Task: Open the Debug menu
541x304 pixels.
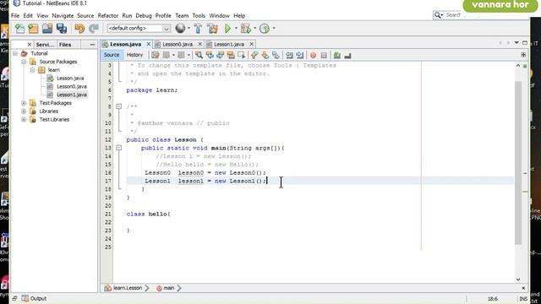Action: tap(144, 15)
